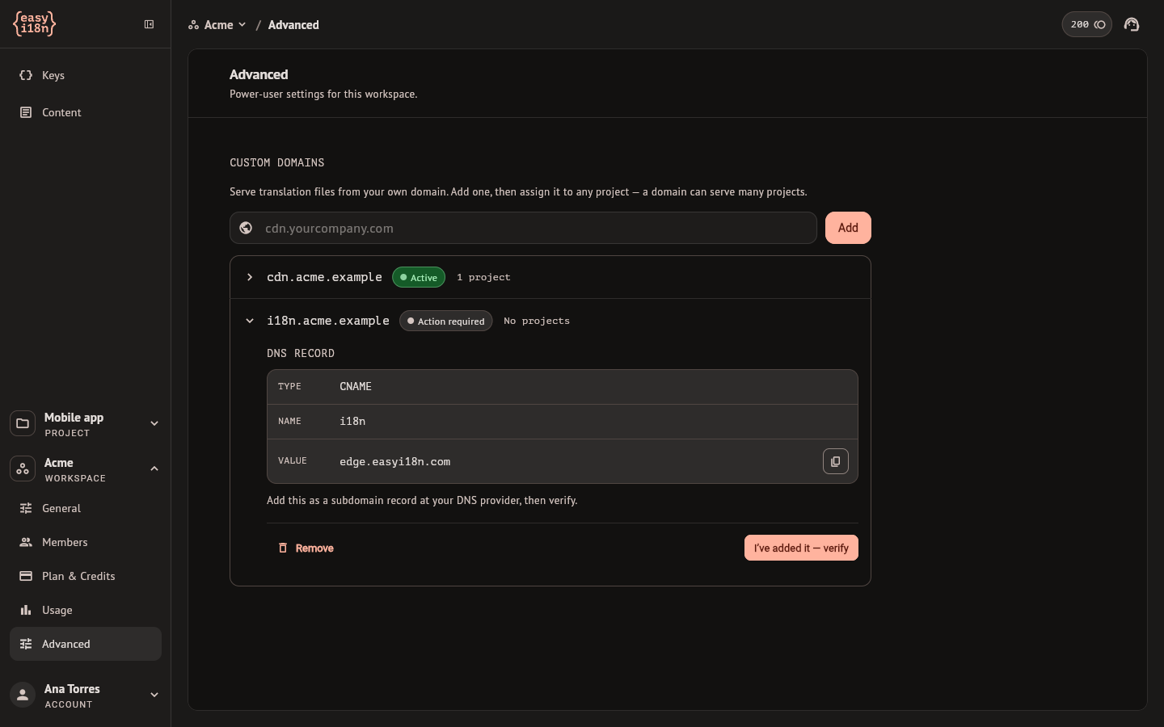The height and width of the screenshot is (727, 1164).
Task: Click the globe icon in domain field
Action: click(x=246, y=228)
